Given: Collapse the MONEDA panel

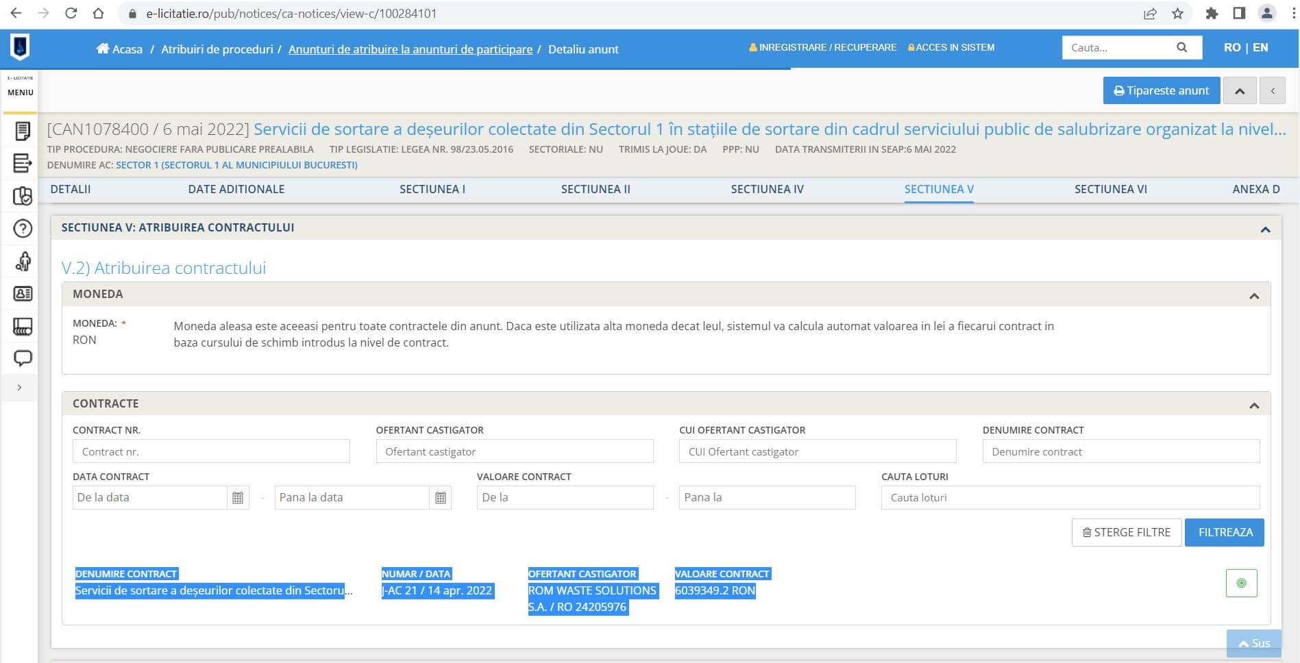Looking at the screenshot, I should coord(1254,296).
